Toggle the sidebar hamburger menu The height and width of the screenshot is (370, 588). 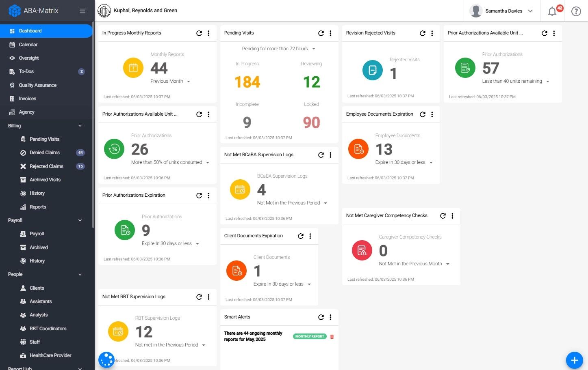click(x=82, y=11)
